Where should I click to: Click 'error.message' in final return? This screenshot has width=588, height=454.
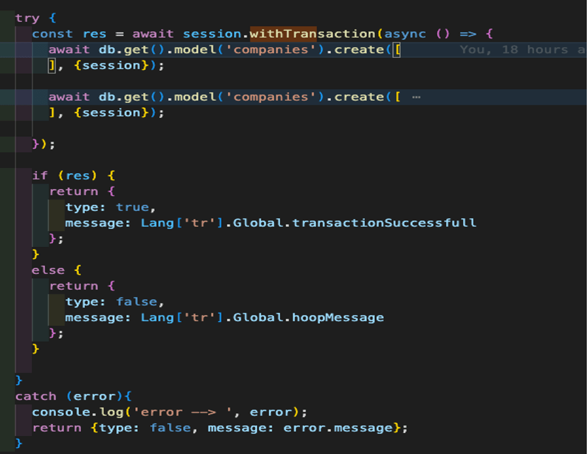[x=338, y=428]
